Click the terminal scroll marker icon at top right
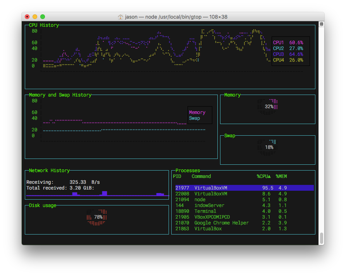This screenshot has height=276, width=346. coord(322,24)
